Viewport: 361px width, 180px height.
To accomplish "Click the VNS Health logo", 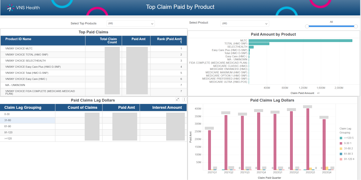I will pos(23,8).
